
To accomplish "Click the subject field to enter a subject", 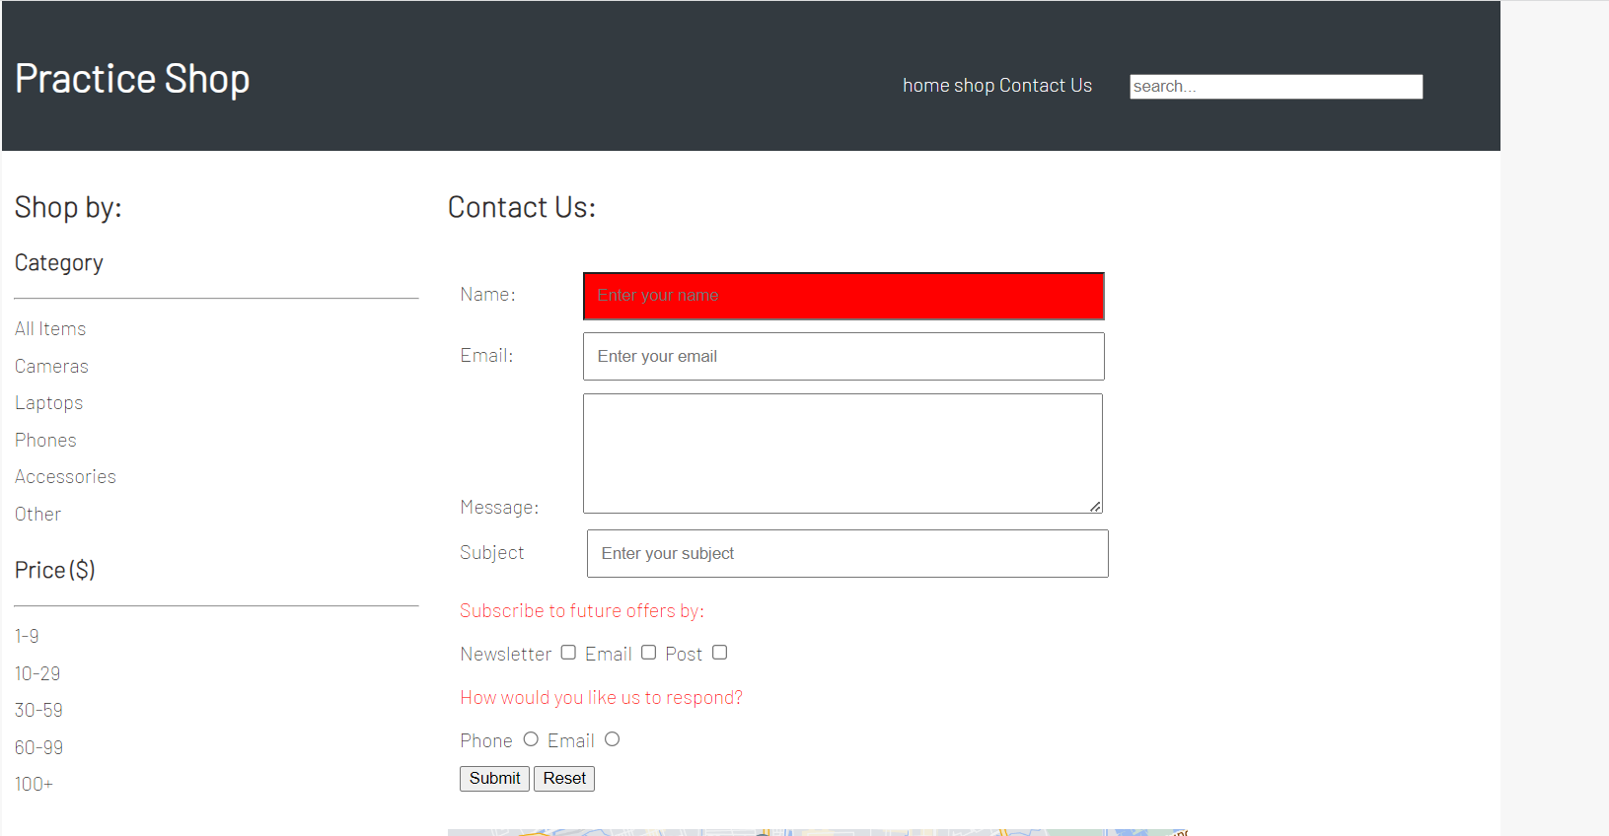I will (846, 553).
